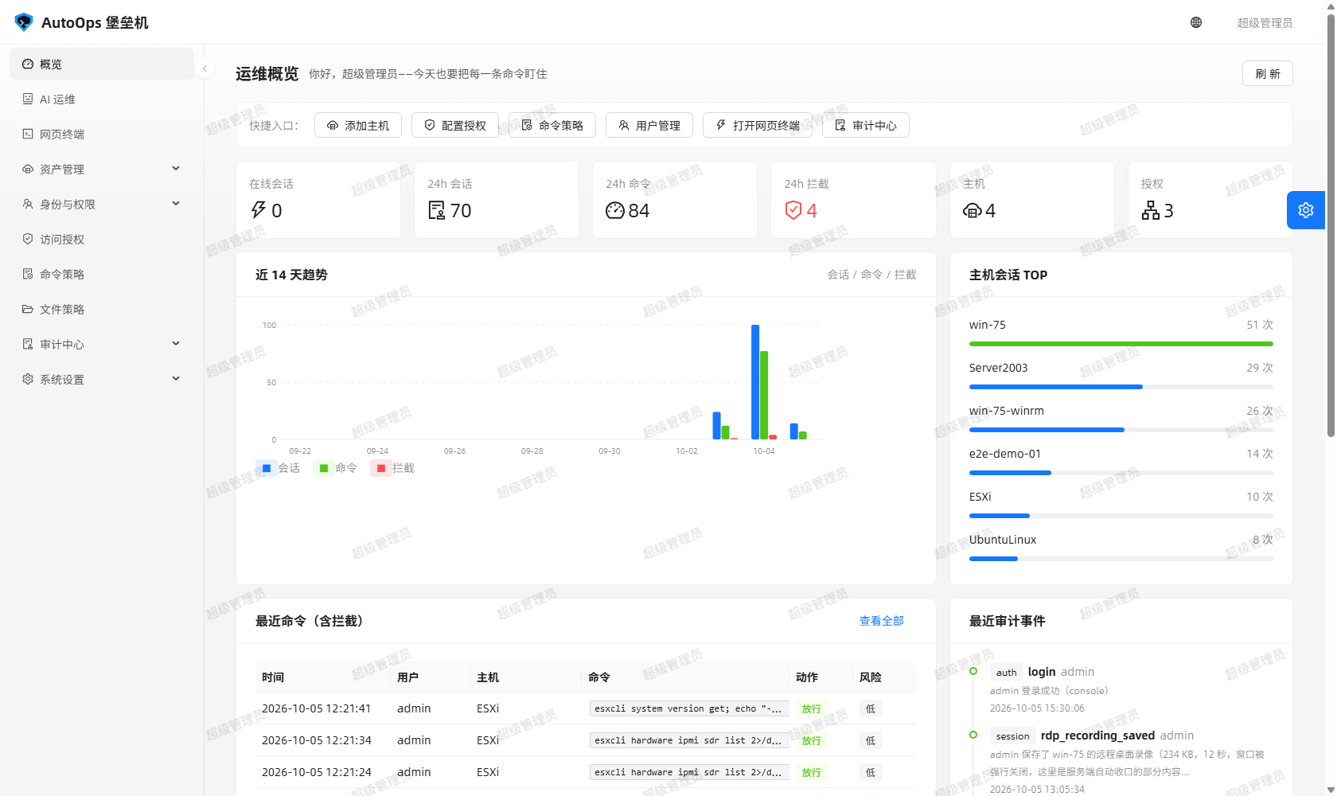Go to 概览 menu item

tap(102, 64)
